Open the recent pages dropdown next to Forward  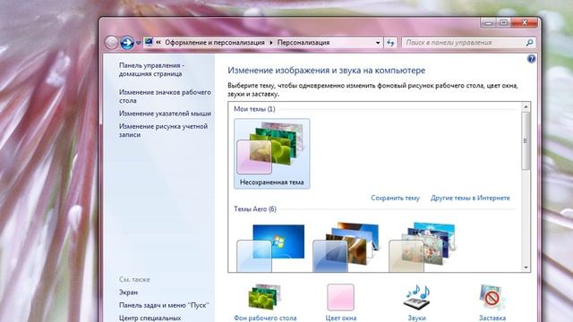coord(138,43)
